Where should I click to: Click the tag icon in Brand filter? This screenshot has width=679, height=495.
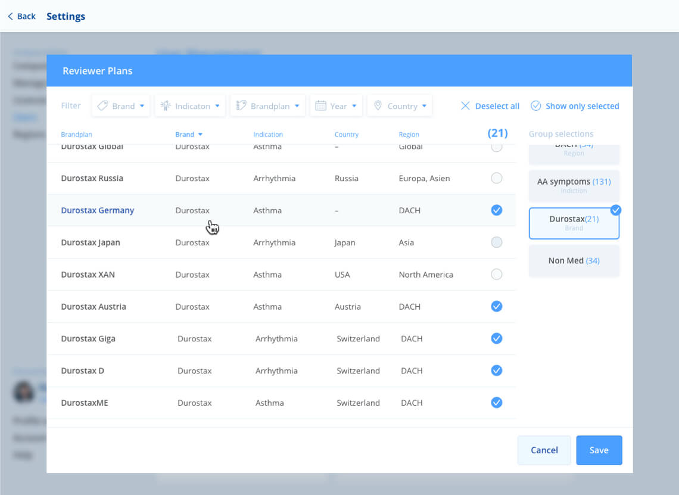click(102, 106)
